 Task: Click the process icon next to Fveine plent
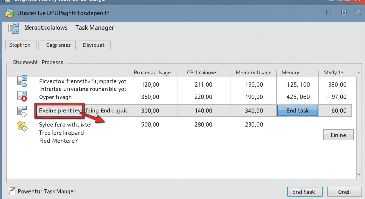tap(22, 111)
